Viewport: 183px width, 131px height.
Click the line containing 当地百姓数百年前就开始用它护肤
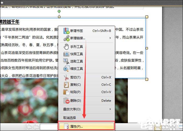pyautogui.click(x=29, y=60)
